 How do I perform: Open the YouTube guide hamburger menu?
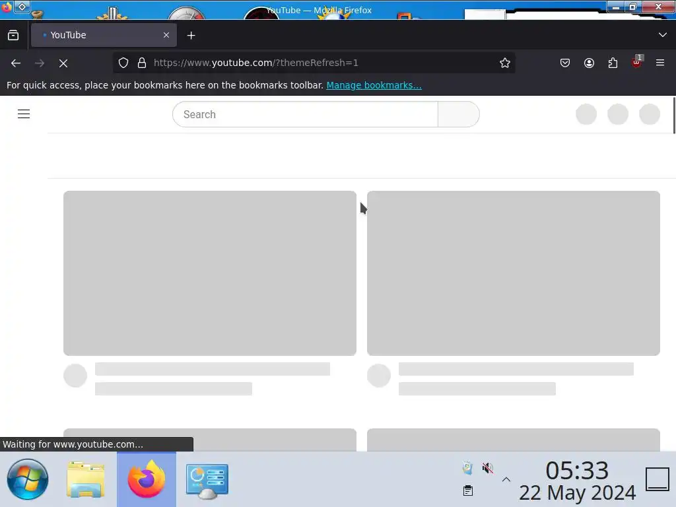tap(24, 114)
